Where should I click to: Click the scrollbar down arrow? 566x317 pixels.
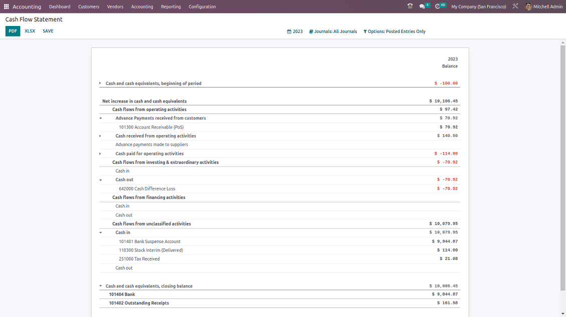562,313
